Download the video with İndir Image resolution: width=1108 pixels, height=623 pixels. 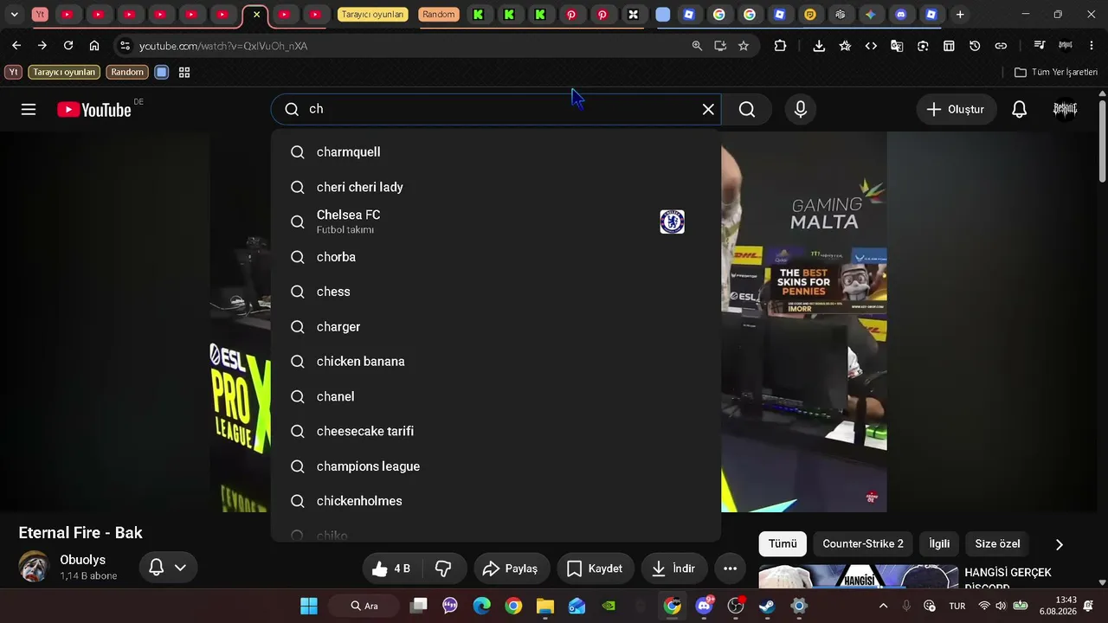pos(673,568)
